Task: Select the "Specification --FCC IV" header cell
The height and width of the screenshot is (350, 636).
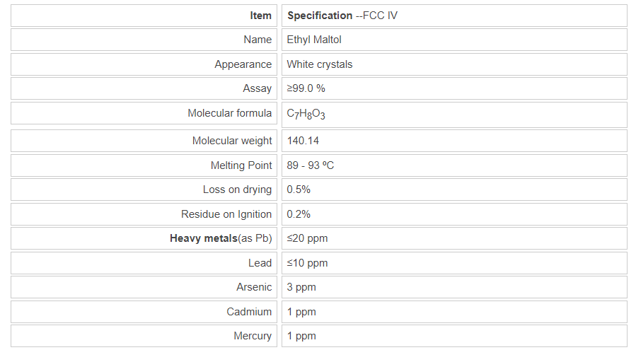Action: (x=342, y=16)
